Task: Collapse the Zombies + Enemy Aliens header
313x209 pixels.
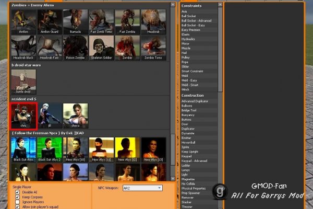Action: click(33, 5)
